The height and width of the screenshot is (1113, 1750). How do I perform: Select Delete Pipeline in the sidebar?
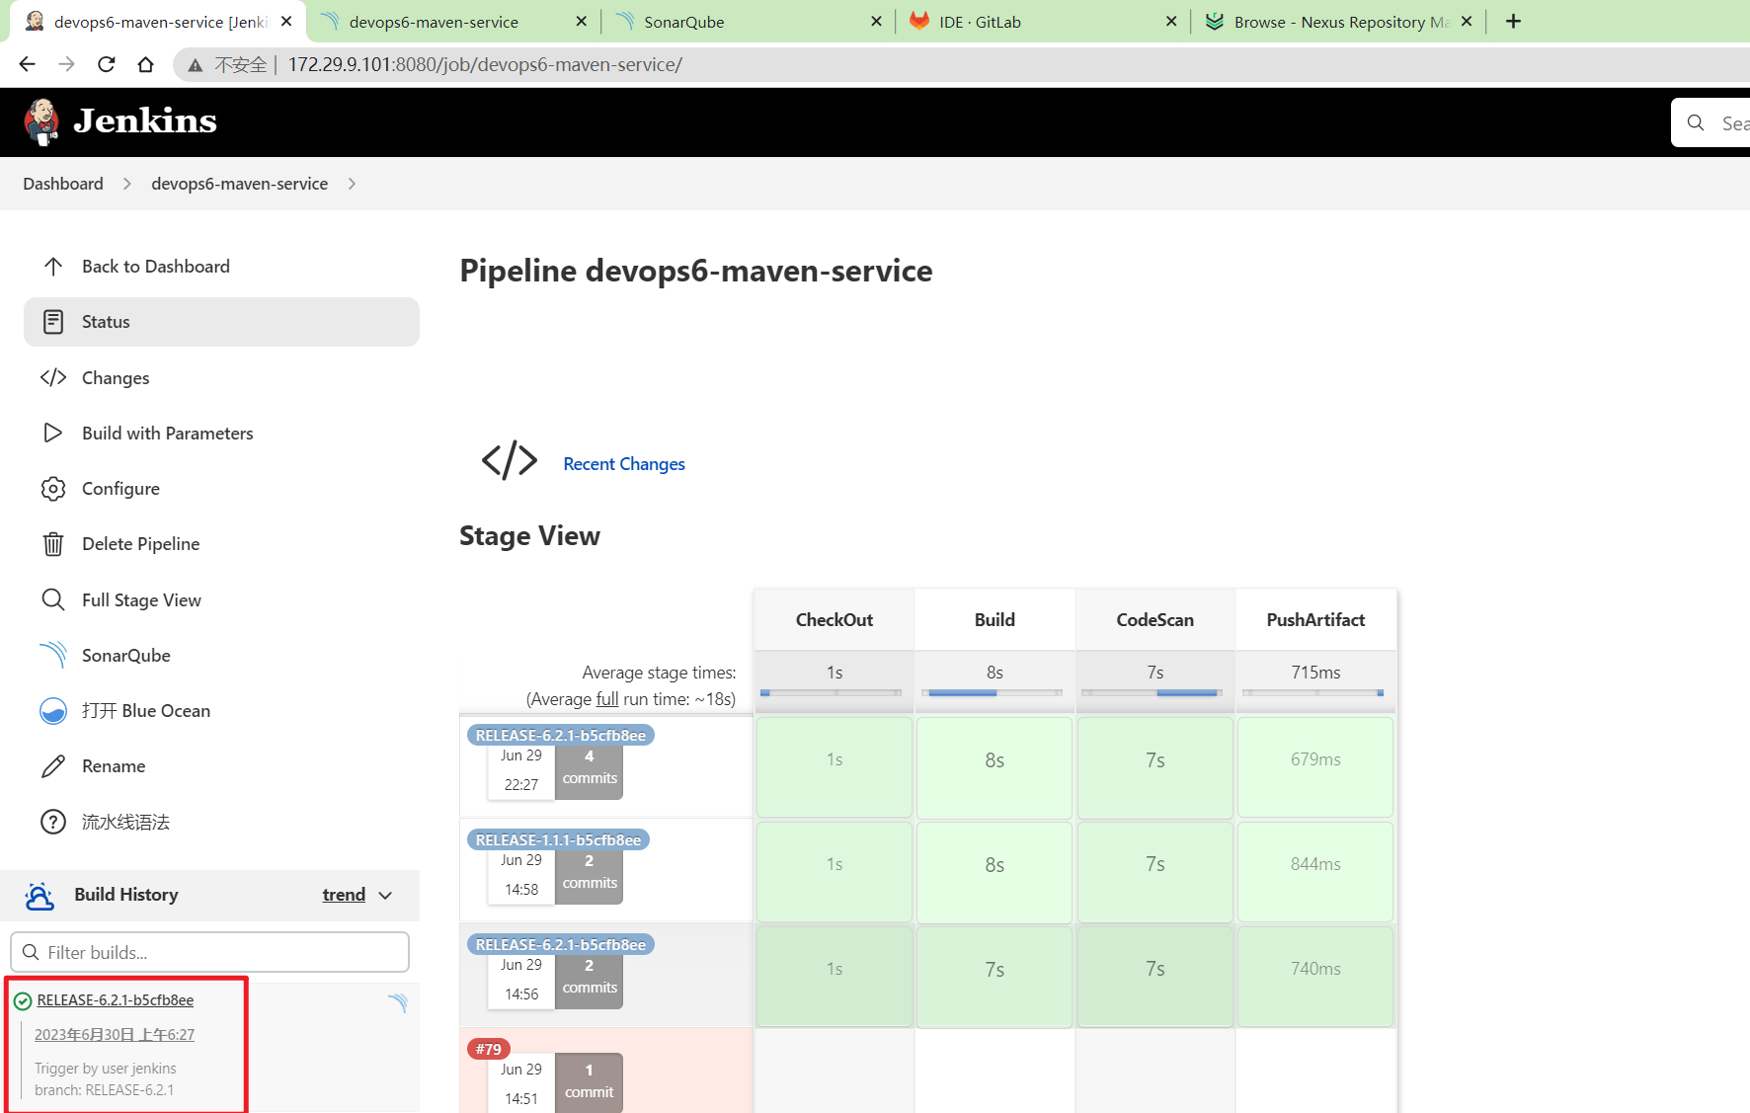(x=221, y=544)
